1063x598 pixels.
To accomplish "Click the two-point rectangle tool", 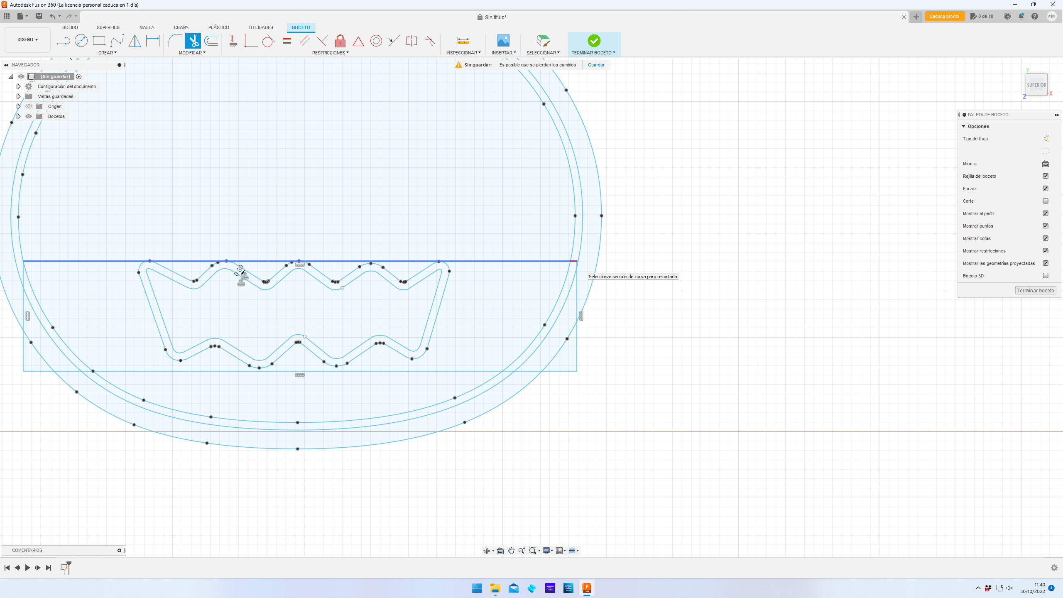I will [x=99, y=41].
